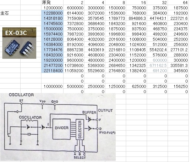The image size is (194, 162).
Task: Select cell with value 17734476
Action: pos(52,50)
